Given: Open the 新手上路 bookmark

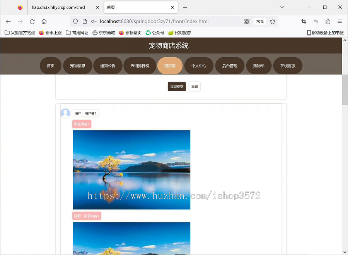Looking at the screenshot, I should [50, 33].
